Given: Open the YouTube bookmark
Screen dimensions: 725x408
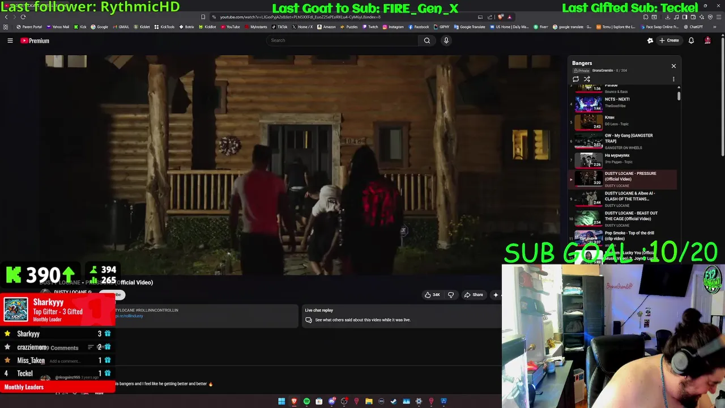Looking at the screenshot, I should point(230,27).
